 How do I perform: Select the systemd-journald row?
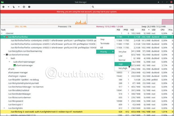[x=87, y=83]
